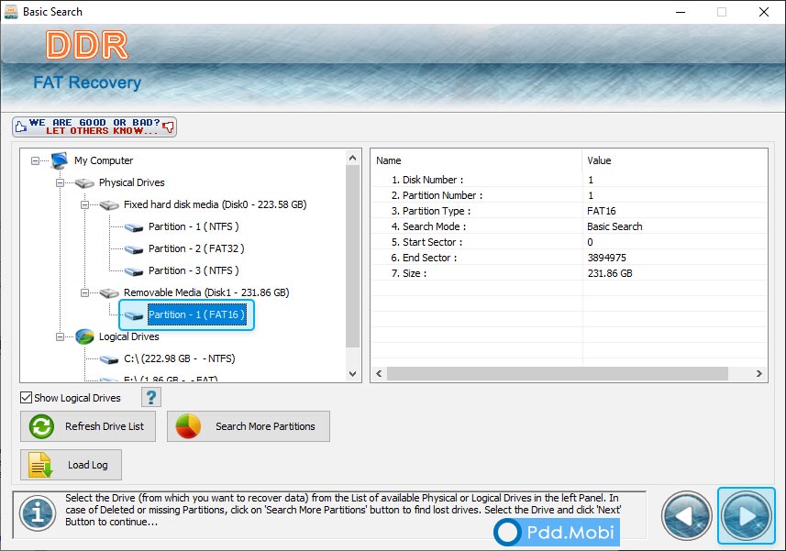Click the thumbs-down icon in the feedback banner
The width and height of the screenshot is (786, 551).
click(169, 127)
